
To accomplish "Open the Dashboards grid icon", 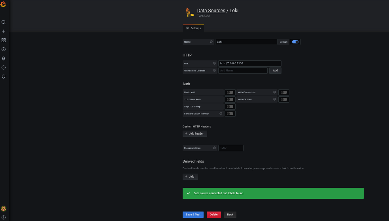I will coord(4,40).
